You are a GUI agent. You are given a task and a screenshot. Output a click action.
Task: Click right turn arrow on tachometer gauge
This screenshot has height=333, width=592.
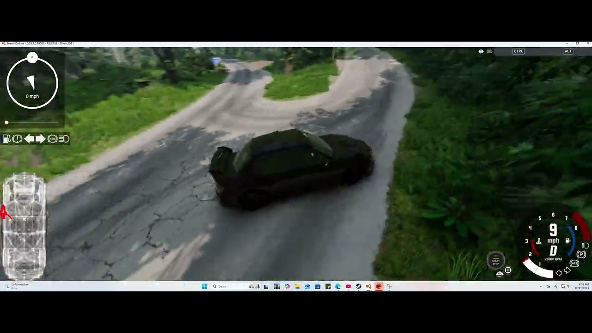pyautogui.click(x=567, y=270)
